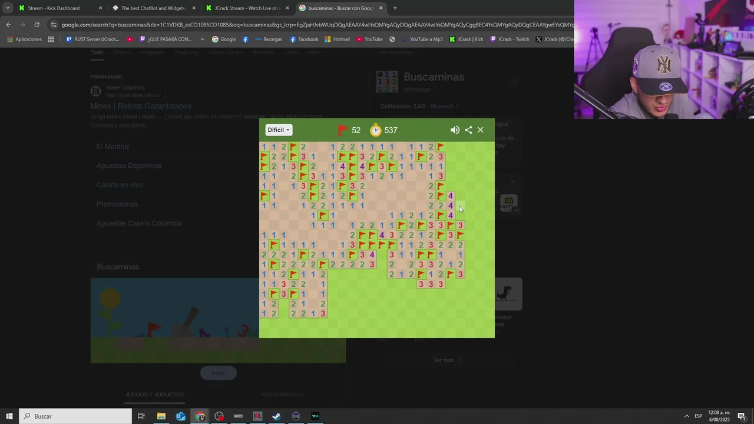
Task: Open the YouTube a Mp3 bookmark
Action: pyautogui.click(x=422, y=39)
